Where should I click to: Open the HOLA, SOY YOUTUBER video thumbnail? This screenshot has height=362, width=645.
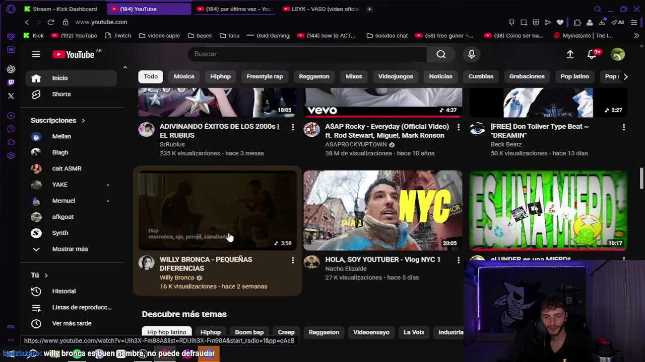point(383,210)
